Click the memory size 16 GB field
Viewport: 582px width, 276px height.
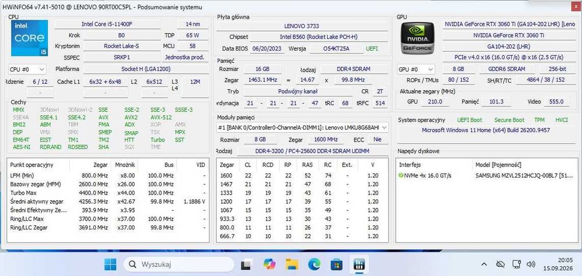tap(262, 69)
